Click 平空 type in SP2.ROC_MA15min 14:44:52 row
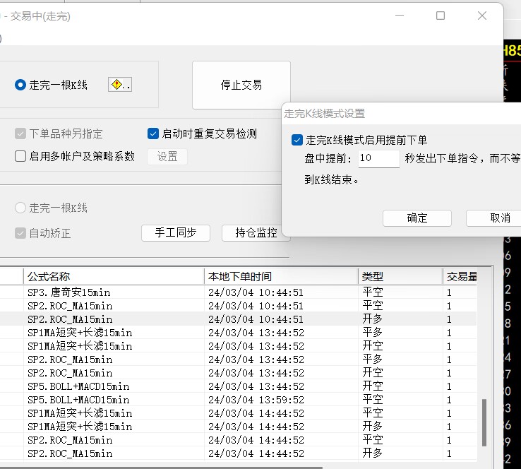 373,440
